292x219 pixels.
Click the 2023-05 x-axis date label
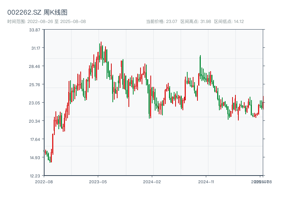[98, 181]
